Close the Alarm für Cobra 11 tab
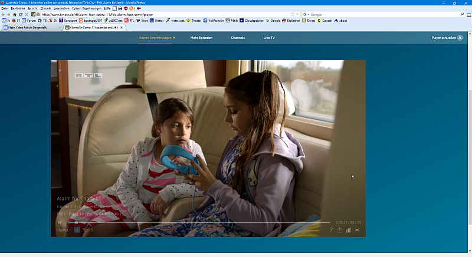 tap(122, 27)
